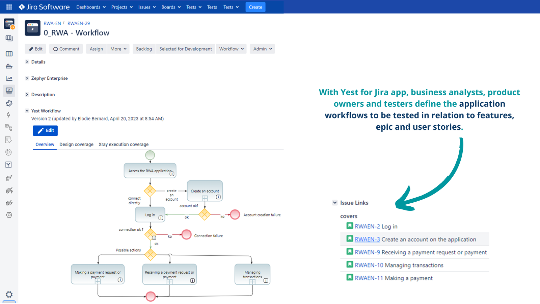Image resolution: width=540 pixels, height=304 pixels.
Task: Switch to Xray execution coverage tab
Action: 124,145
